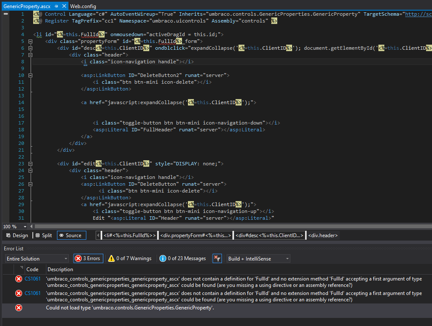Switch to Split view
Viewport: 432px width, 326px height.
(43, 235)
